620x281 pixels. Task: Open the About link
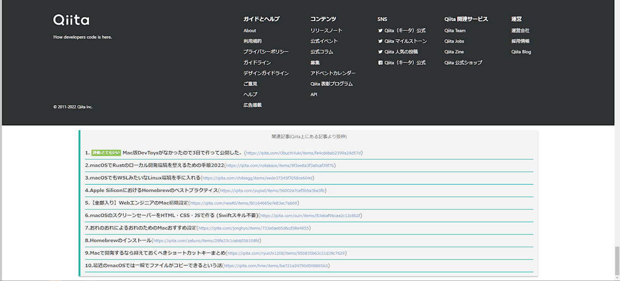250,31
